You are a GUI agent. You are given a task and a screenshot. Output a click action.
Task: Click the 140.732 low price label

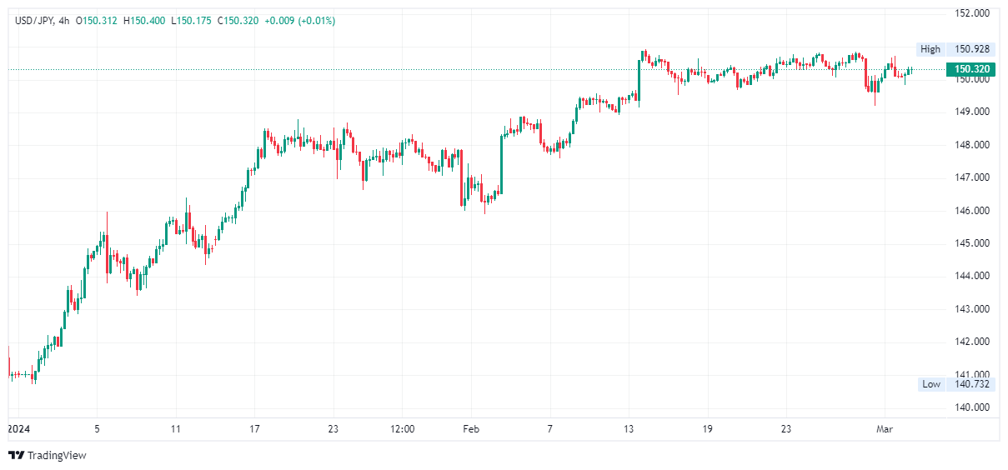973,384
